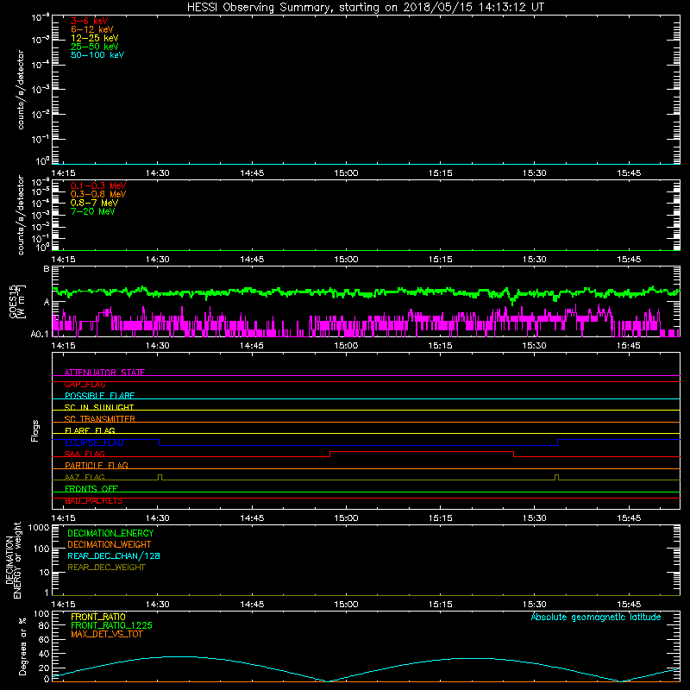Pick the REAR_DEC_CHAN/128 legend label

(x=114, y=555)
